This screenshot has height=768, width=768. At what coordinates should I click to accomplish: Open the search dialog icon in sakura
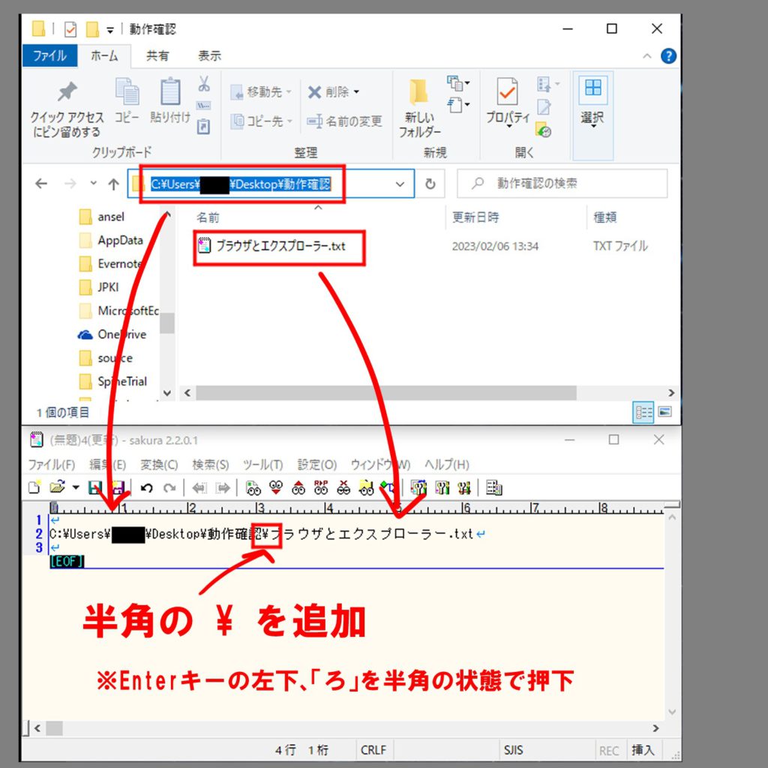coord(253,487)
